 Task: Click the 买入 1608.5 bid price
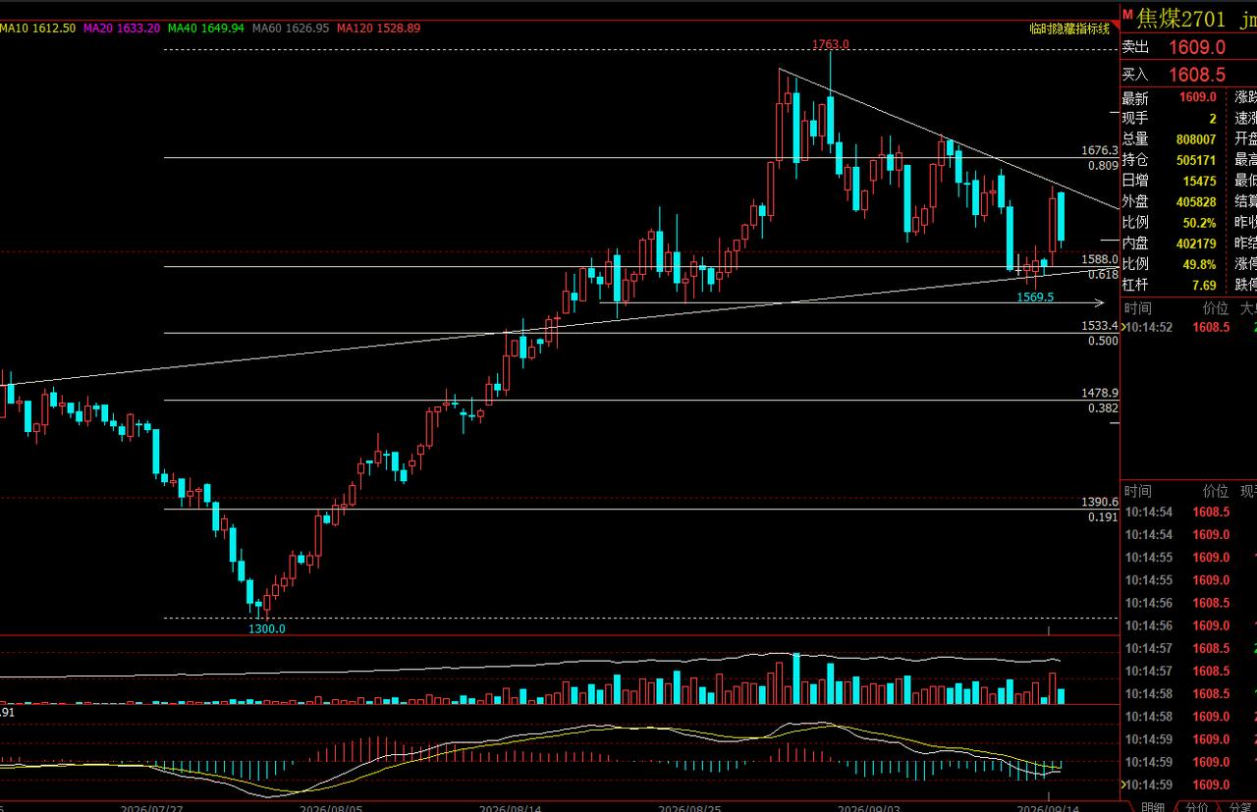tap(1196, 75)
